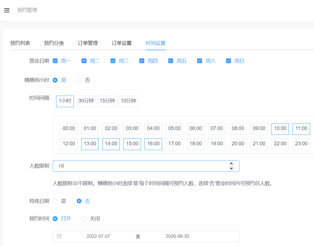This screenshot has width=314, height=246.
Task: Toggle the 06:00 time slot
Action: (x=196, y=129)
